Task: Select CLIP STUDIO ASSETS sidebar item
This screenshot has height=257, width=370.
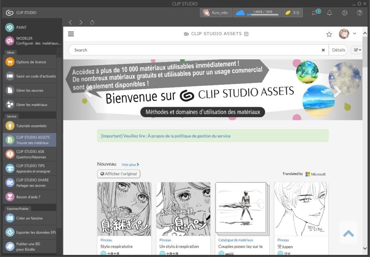Action: point(30,140)
